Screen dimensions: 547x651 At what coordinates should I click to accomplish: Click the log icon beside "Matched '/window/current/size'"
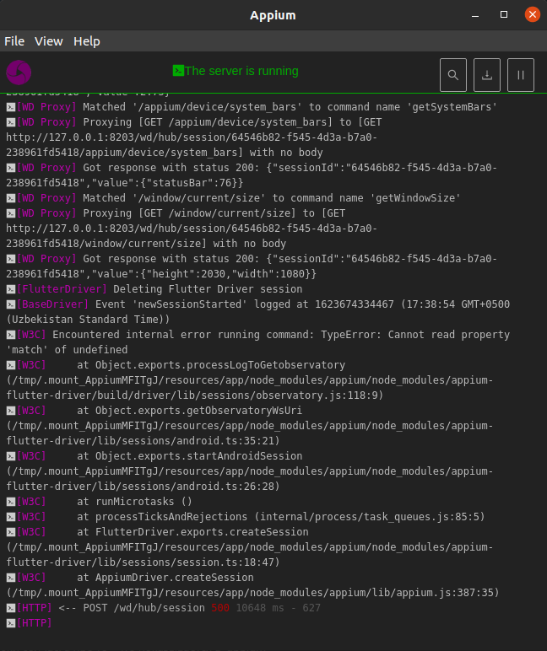[x=11, y=198]
